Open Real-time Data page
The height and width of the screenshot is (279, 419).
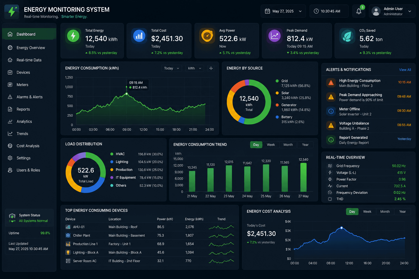pos(29,60)
